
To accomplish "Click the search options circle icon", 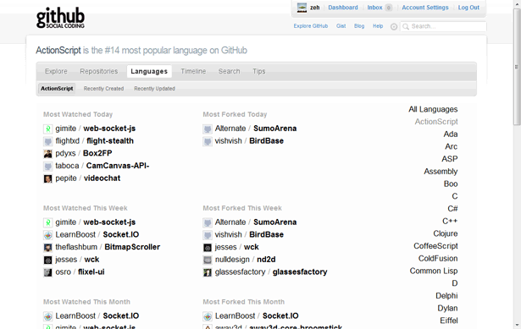I will click(394, 26).
